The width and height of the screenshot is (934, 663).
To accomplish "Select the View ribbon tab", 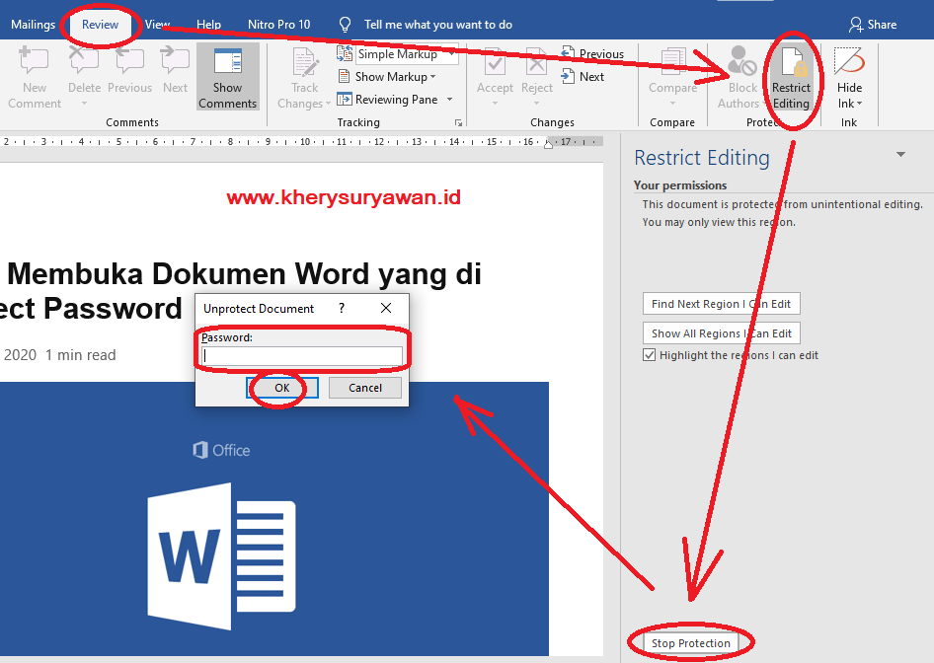I will coord(157,24).
